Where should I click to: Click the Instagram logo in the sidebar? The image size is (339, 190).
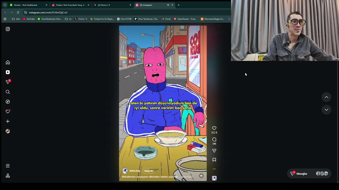[x=8, y=29]
